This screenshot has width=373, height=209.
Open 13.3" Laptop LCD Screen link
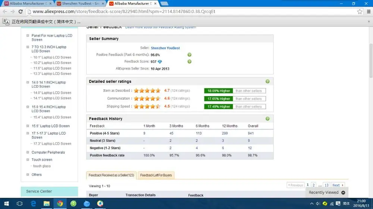52,74
